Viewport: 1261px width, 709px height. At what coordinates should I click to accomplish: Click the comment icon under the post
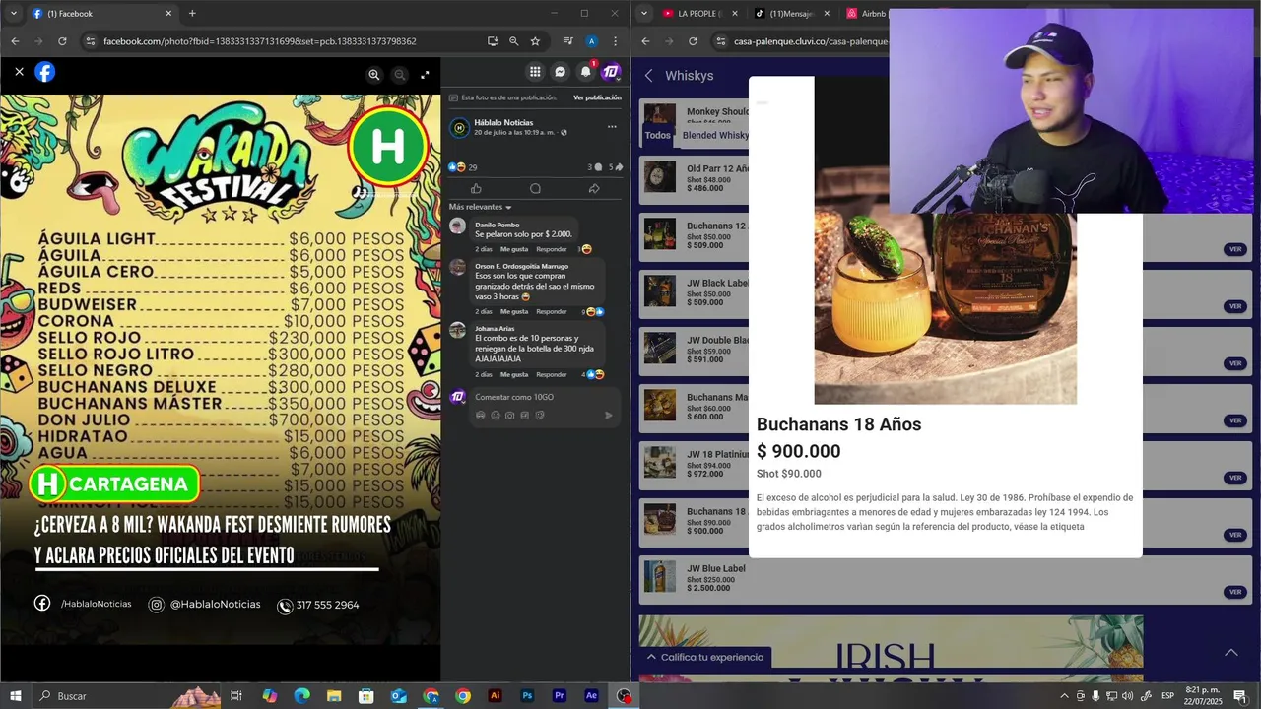[x=535, y=188]
